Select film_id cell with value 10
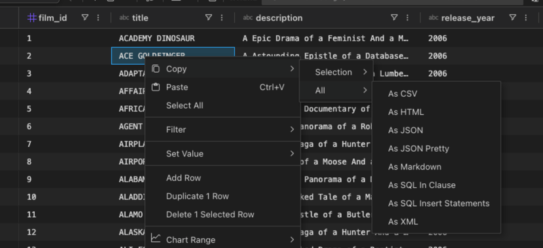Image resolution: width=543 pixels, height=248 pixels. (x=65, y=197)
